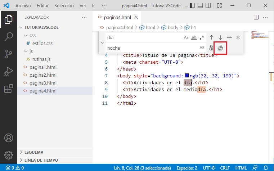Open the Manage gear menu
Screen dimensions: 274x171
(x=9, y=155)
